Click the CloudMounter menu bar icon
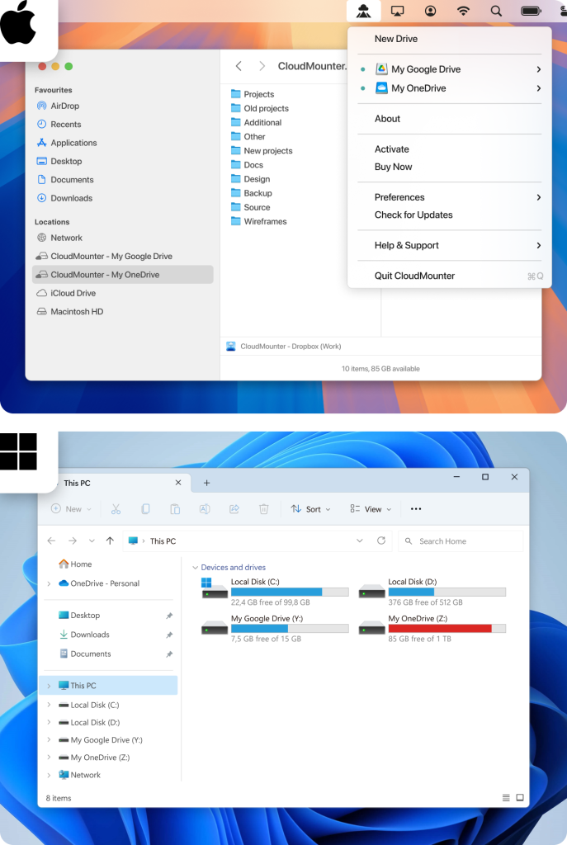This screenshot has width=567, height=845. [x=364, y=11]
